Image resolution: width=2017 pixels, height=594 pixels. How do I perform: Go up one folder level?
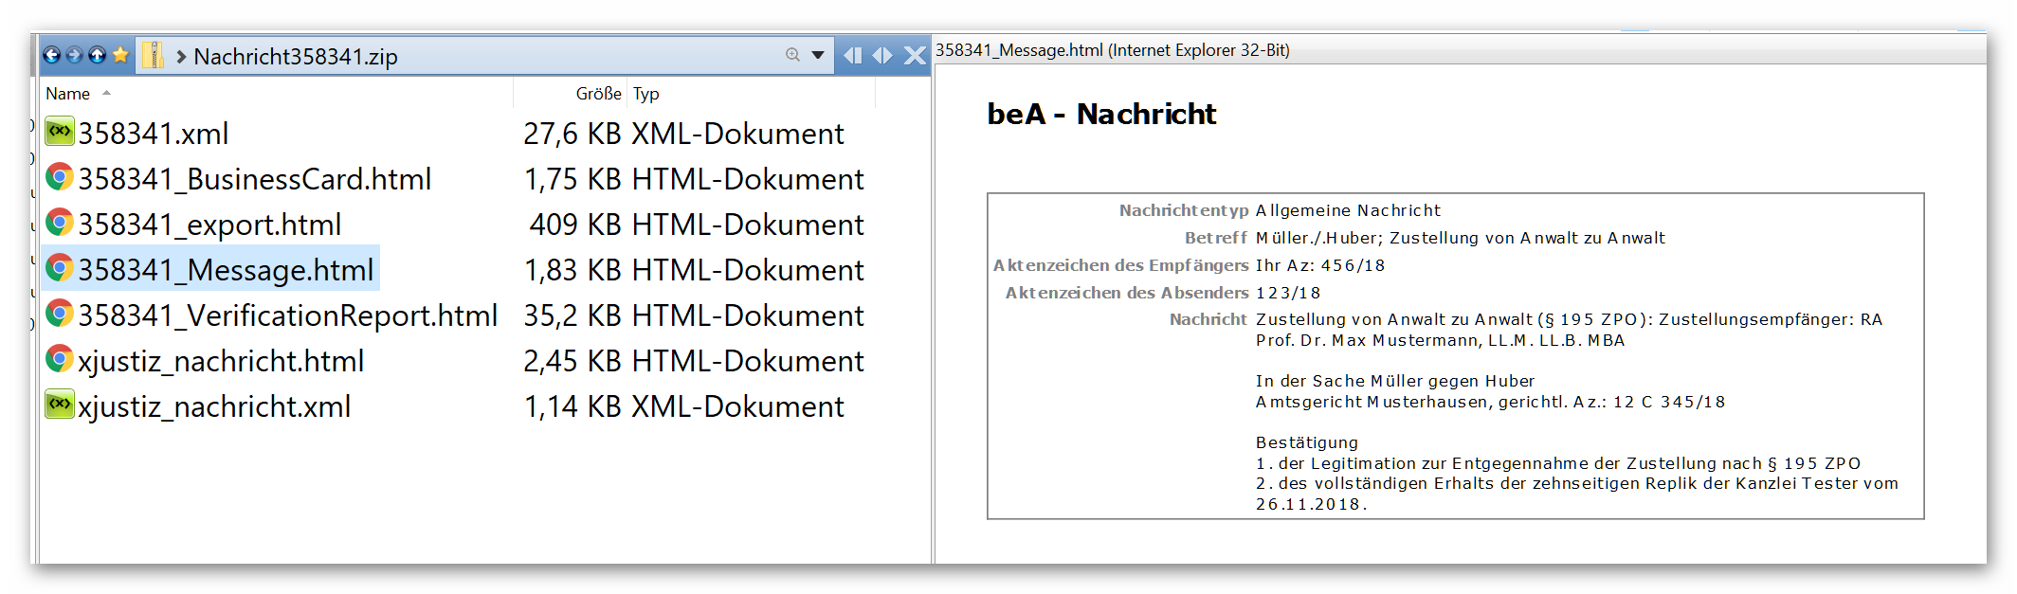98,55
